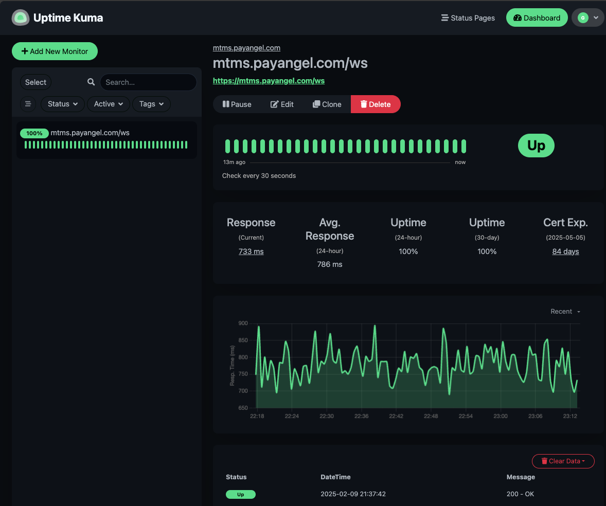Viewport: 606px width, 506px height.
Task: Open the Active filter dropdown
Action: (x=109, y=104)
